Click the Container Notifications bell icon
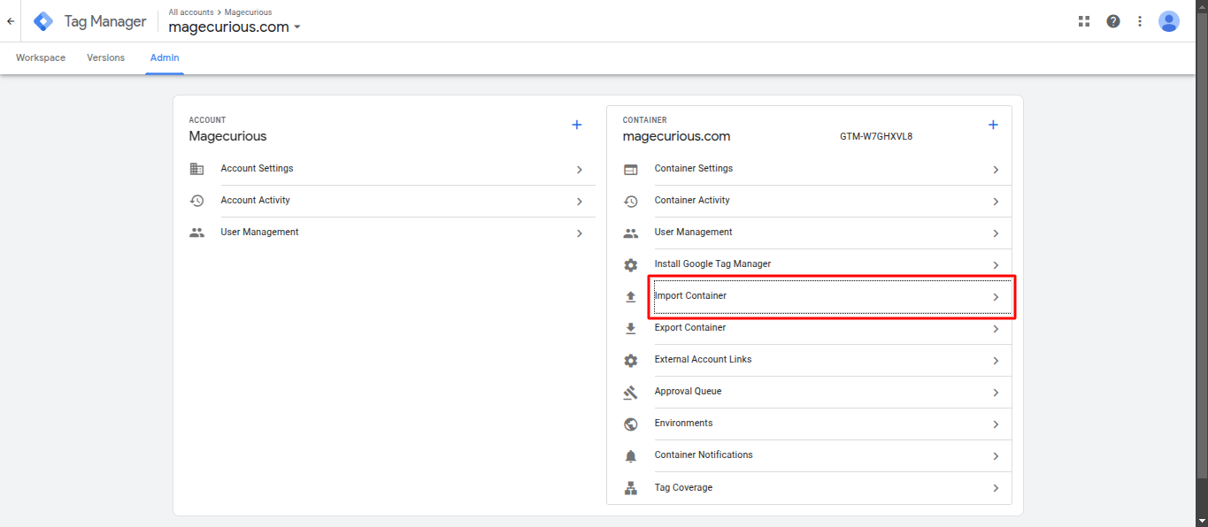This screenshot has width=1208, height=527. 630,454
